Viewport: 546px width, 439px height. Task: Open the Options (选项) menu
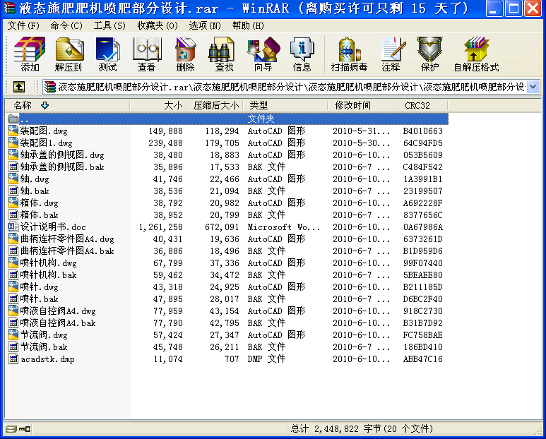205,25
